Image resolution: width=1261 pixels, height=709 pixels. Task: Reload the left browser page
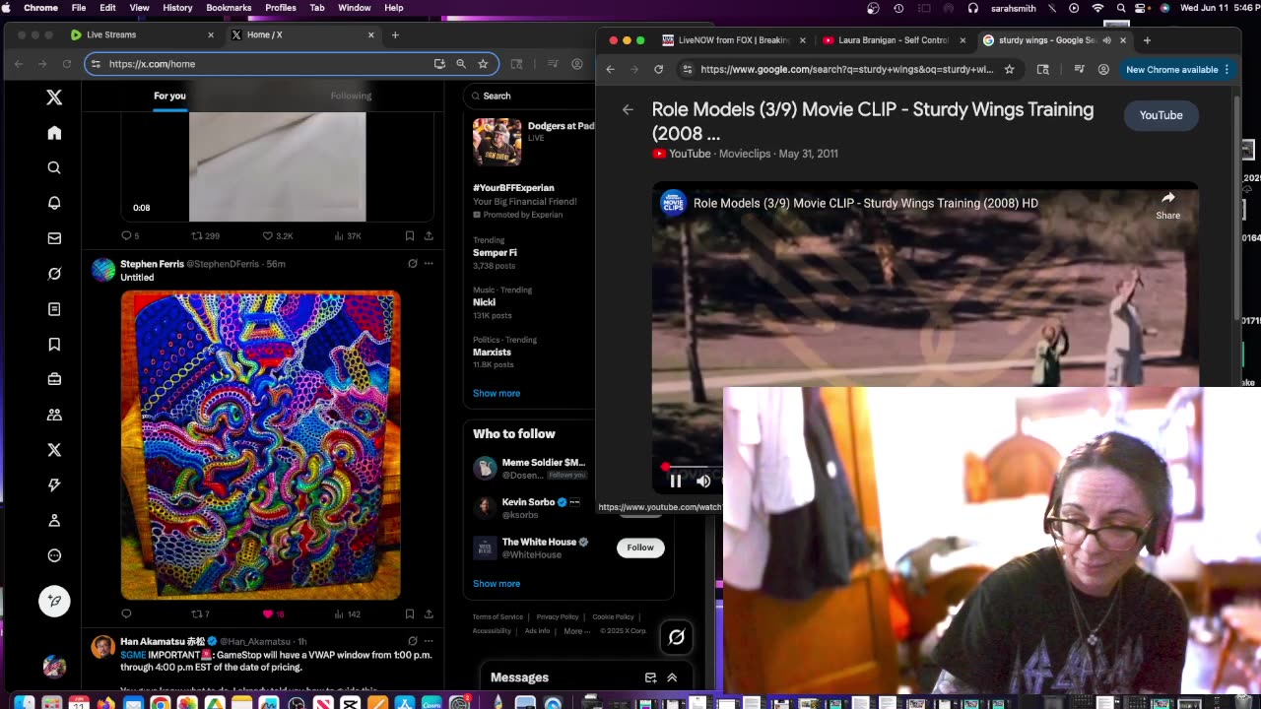pyautogui.click(x=67, y=64)
